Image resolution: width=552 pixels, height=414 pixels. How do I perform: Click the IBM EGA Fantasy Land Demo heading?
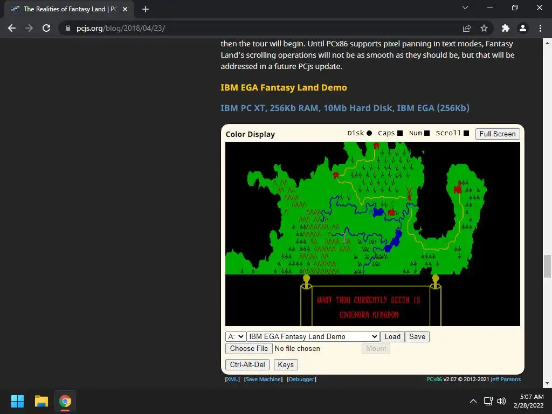coord(284,87)
